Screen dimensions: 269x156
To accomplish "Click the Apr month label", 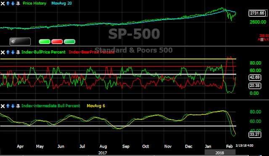I will pyautogui.click(x=20, y=147).
